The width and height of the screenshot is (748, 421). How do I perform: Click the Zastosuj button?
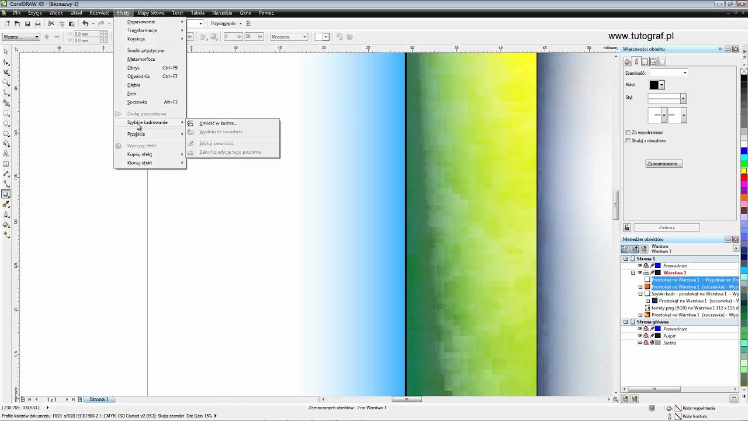click(x=667, y=227)
